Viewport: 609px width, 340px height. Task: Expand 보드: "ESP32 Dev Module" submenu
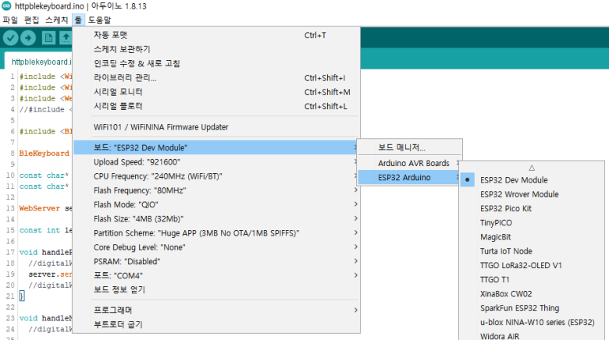(216, 147)
